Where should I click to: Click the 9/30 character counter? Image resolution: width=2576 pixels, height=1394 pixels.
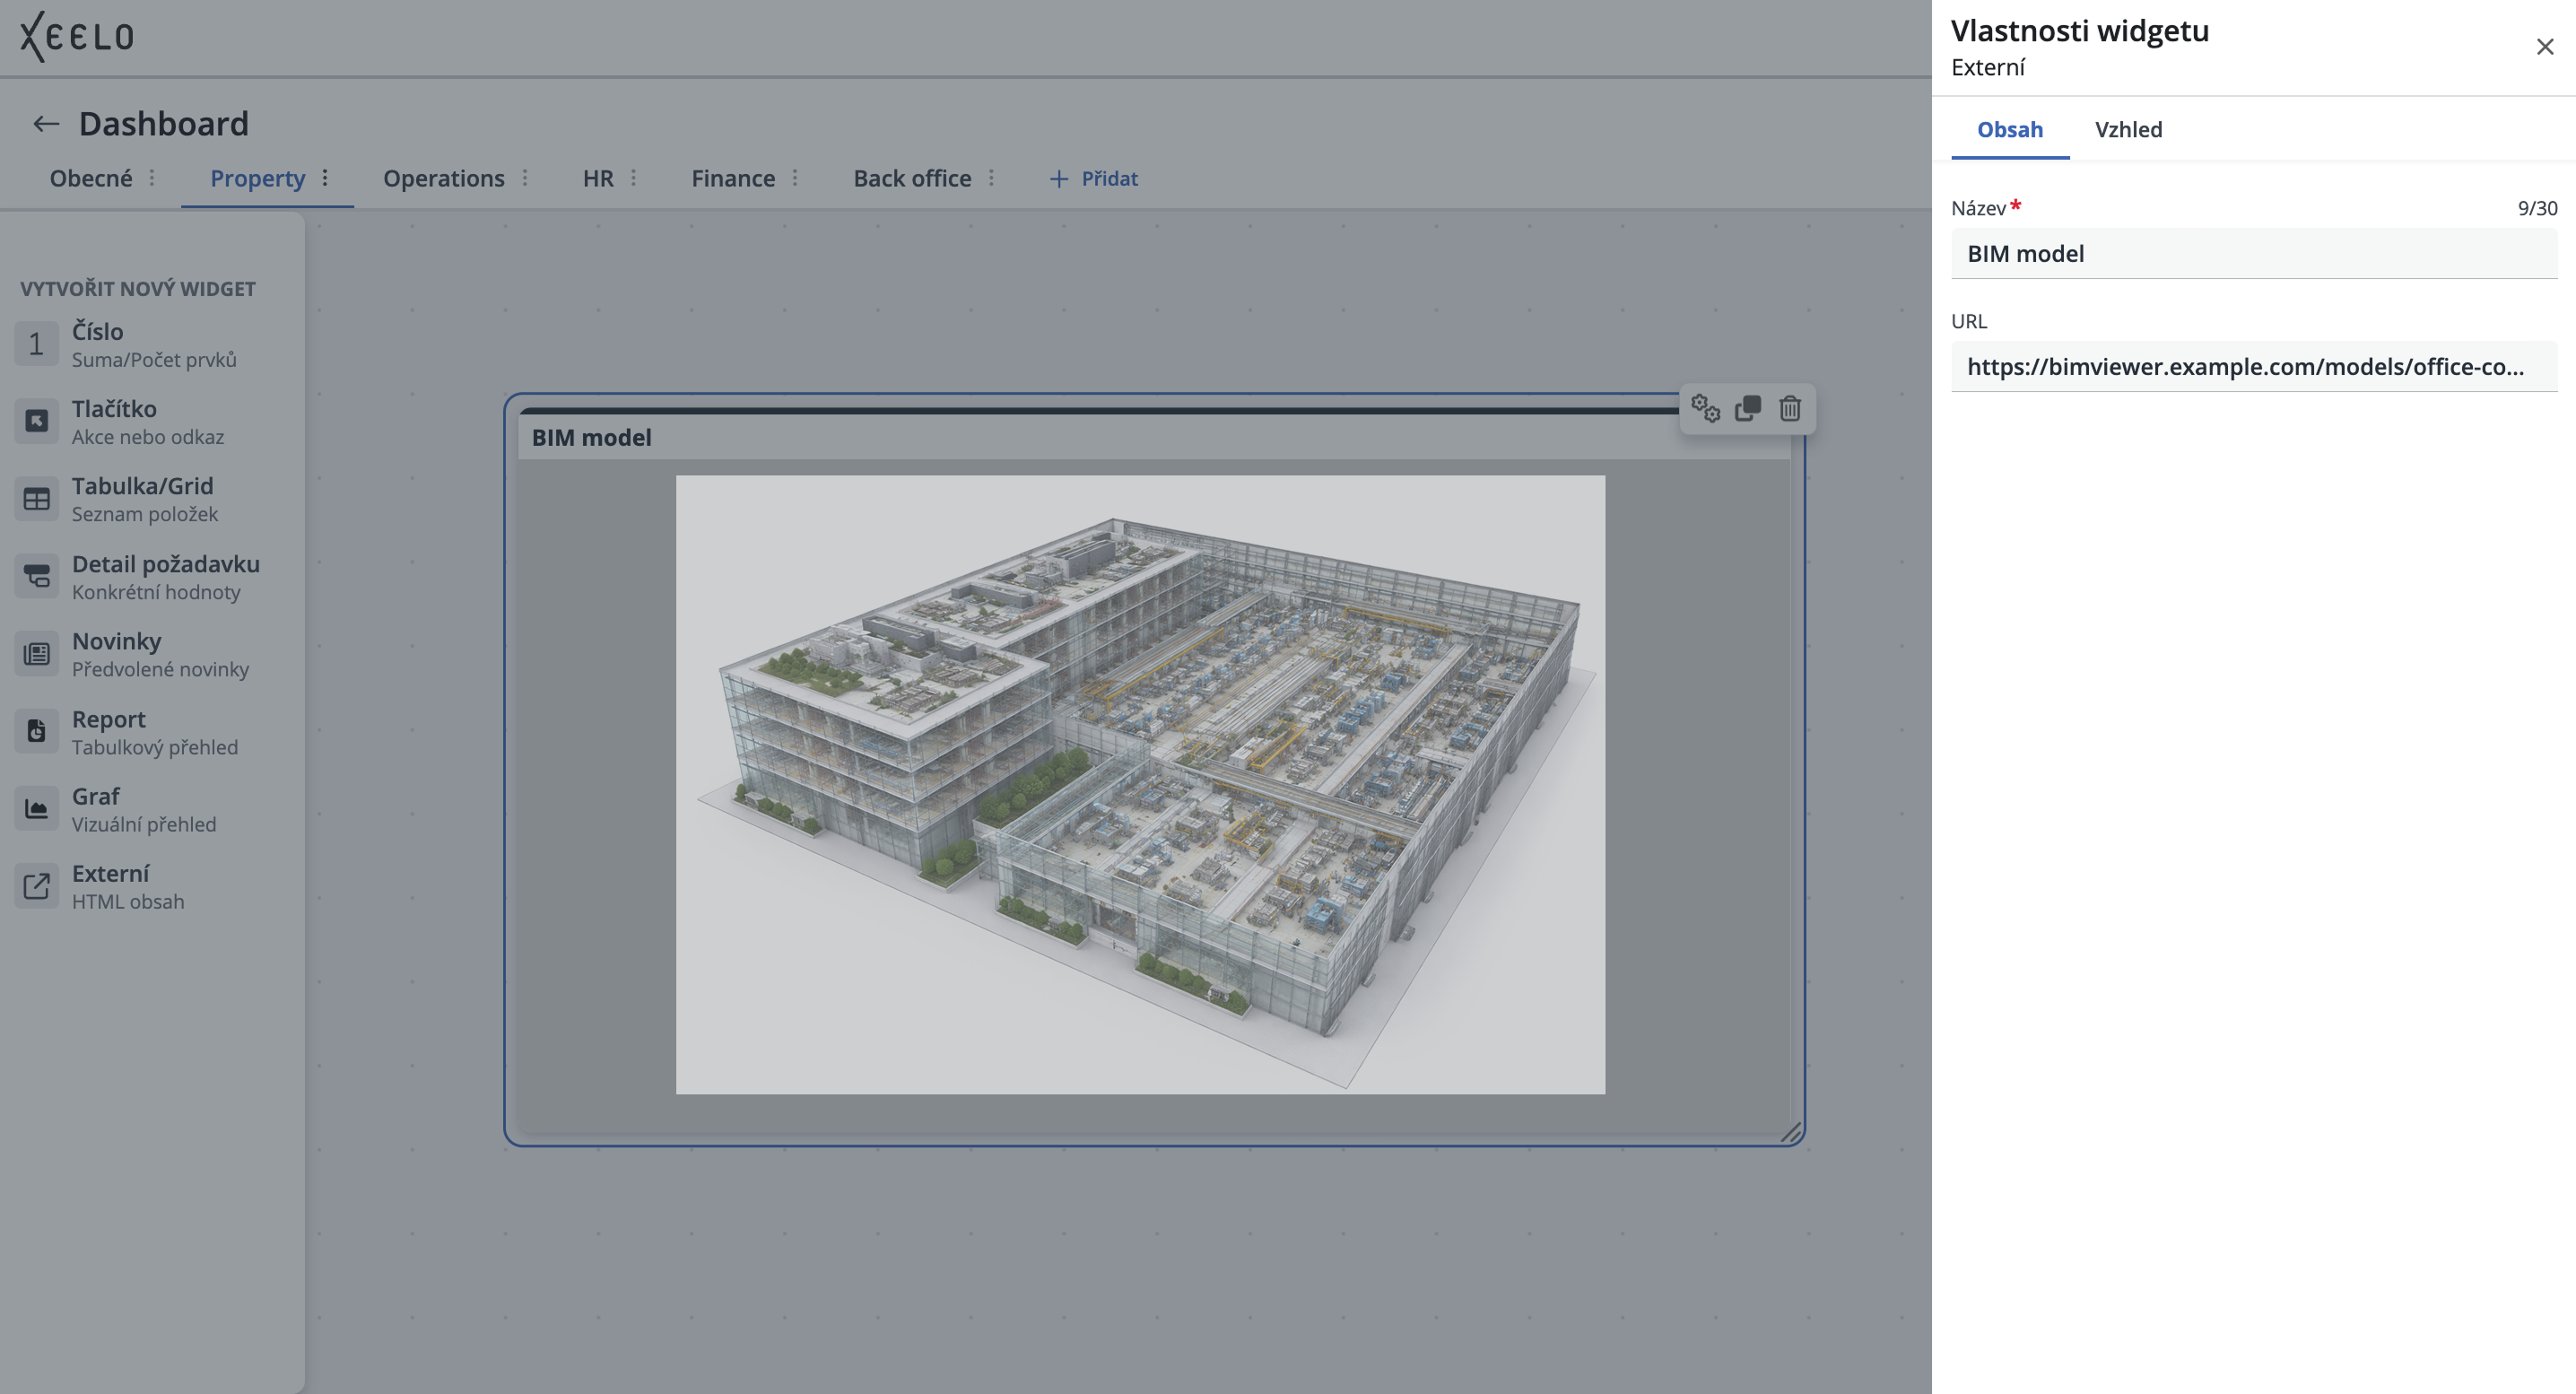click(x=2537, y=208)
